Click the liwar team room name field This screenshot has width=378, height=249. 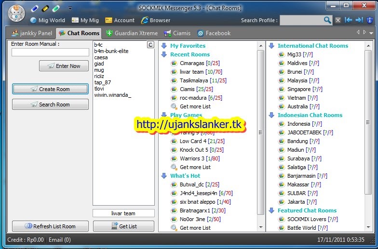coord(123,213)
